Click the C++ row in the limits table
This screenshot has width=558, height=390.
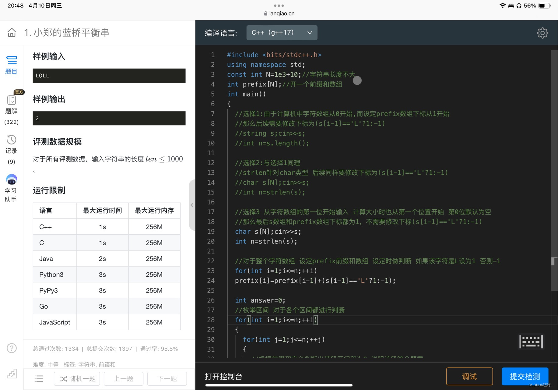click(x=107, y=227)
